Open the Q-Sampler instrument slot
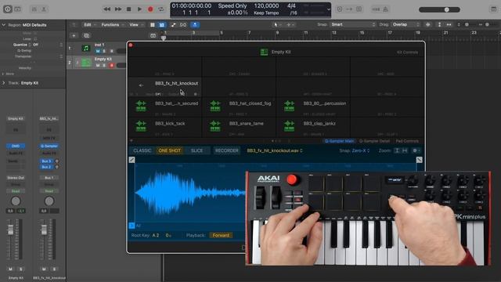501x282 pixels. pyautogui.click(x=49, y=146)
